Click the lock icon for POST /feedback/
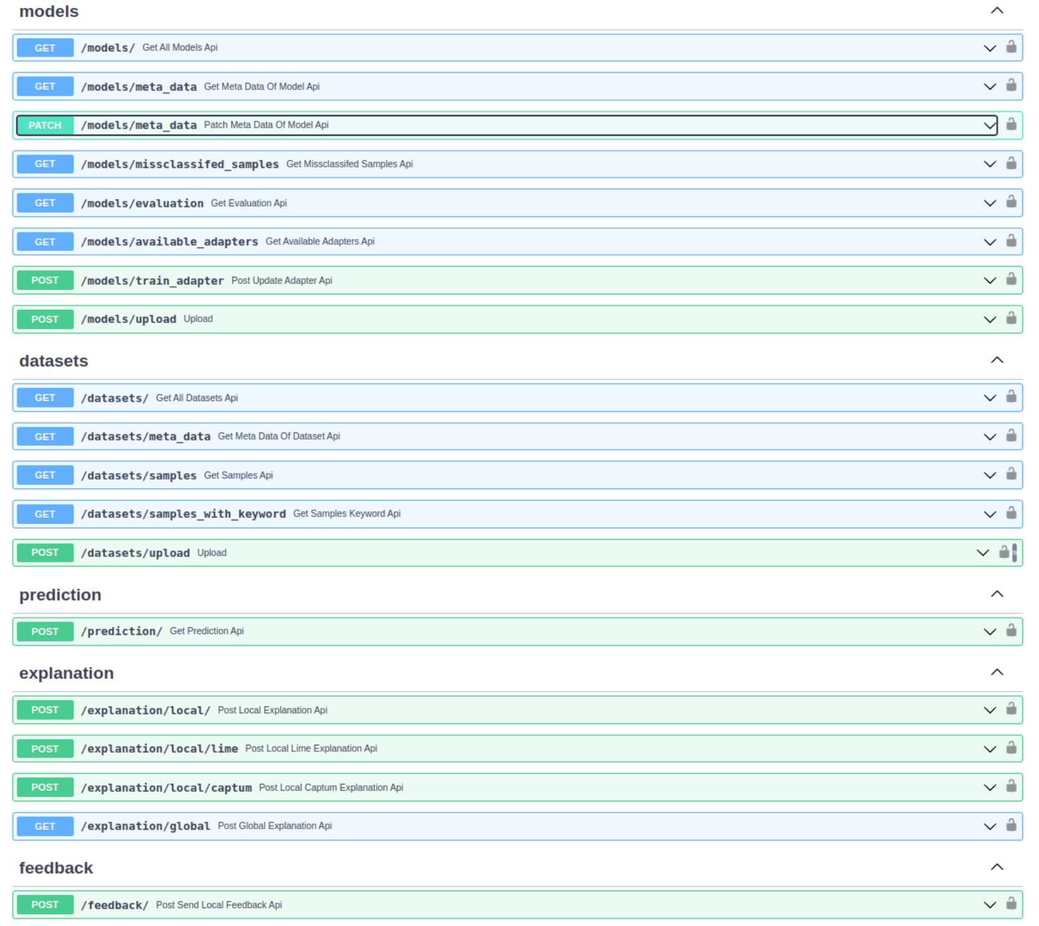This screenshot has height=926, width=1039. pos(1011,904)
